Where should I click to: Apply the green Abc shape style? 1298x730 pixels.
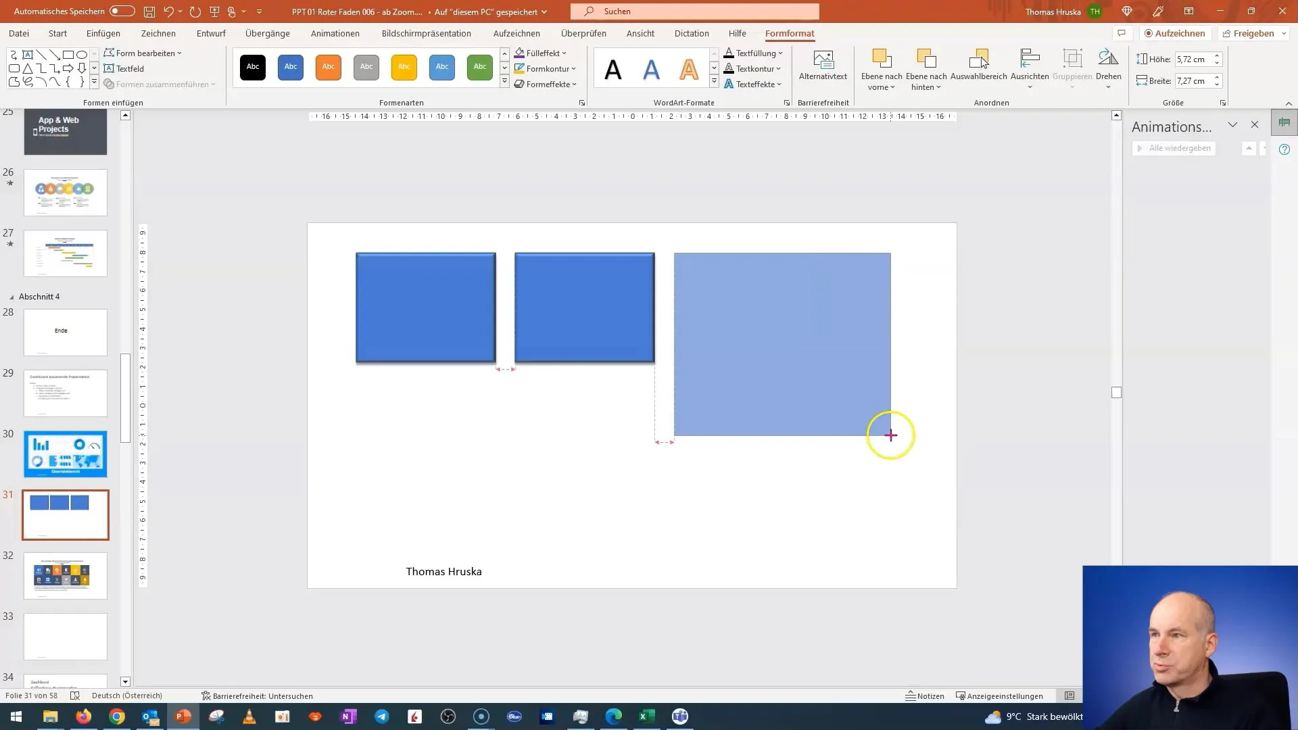480,67
